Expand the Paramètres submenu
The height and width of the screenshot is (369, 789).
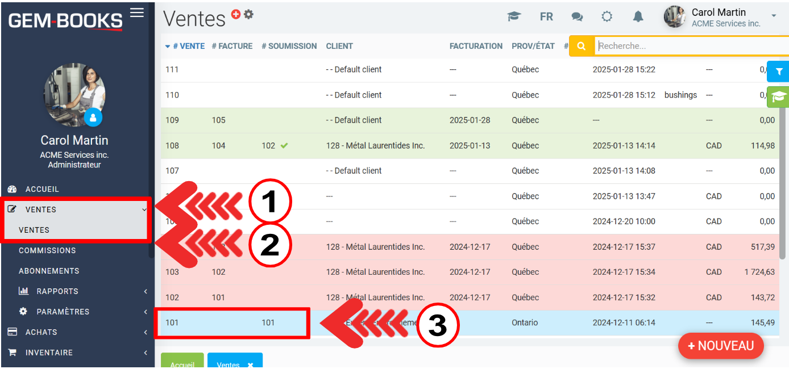pos(63,312)
